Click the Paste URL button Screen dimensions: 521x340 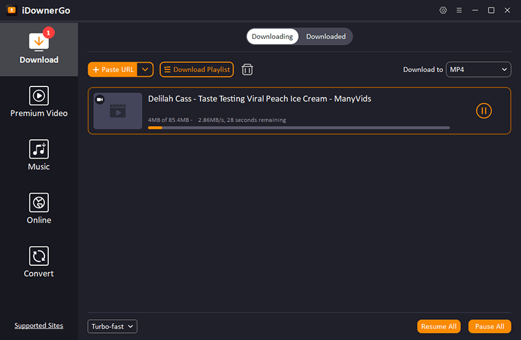point(113,70)
